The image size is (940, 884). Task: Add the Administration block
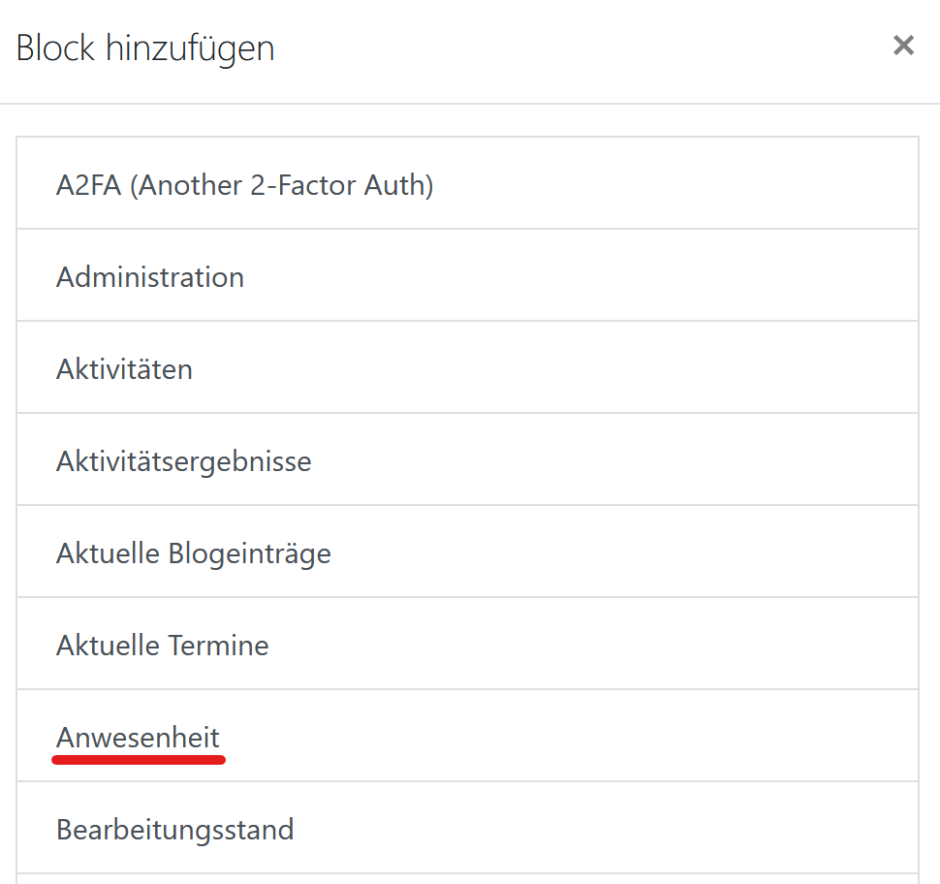coord(468,275)
